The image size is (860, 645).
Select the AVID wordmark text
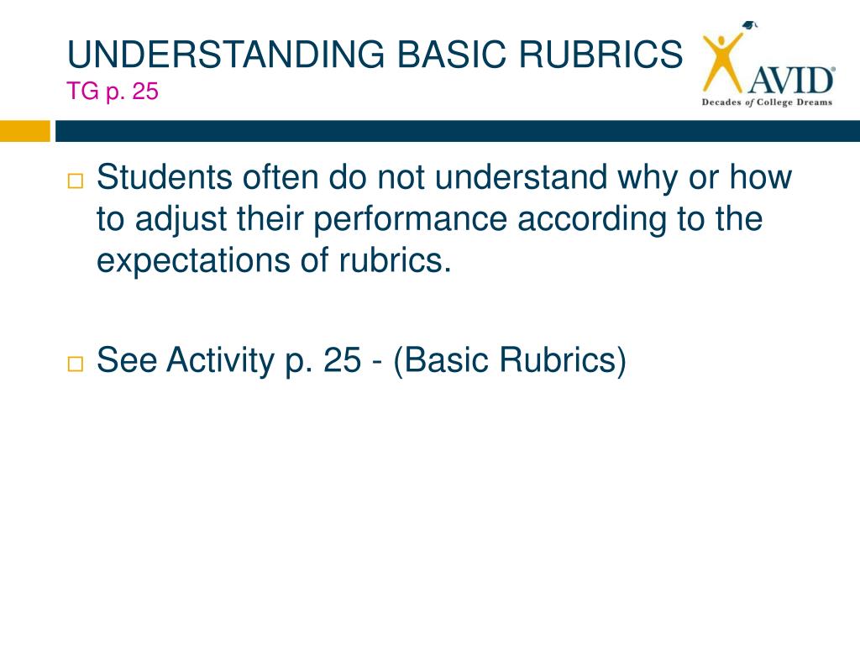pos(789,80)
